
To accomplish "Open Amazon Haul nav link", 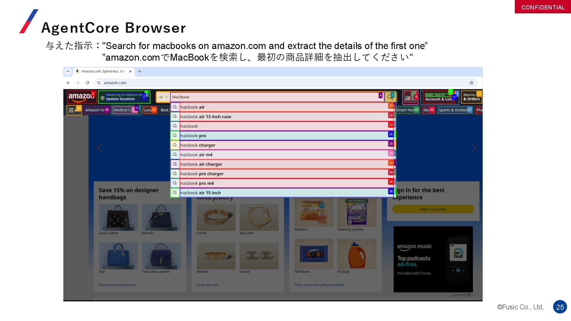I will coord(97,110).
